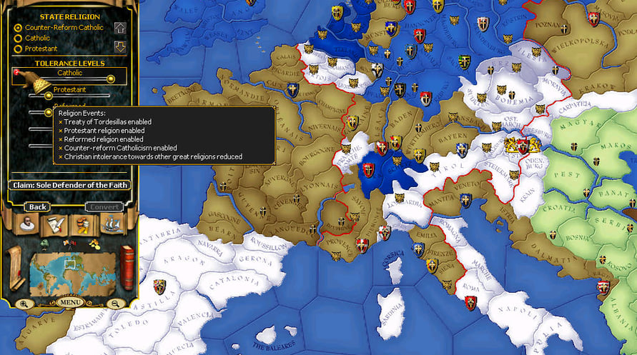637x355 pixels.
Task: Choose Protestant as state religion
Action: (36, 49)
